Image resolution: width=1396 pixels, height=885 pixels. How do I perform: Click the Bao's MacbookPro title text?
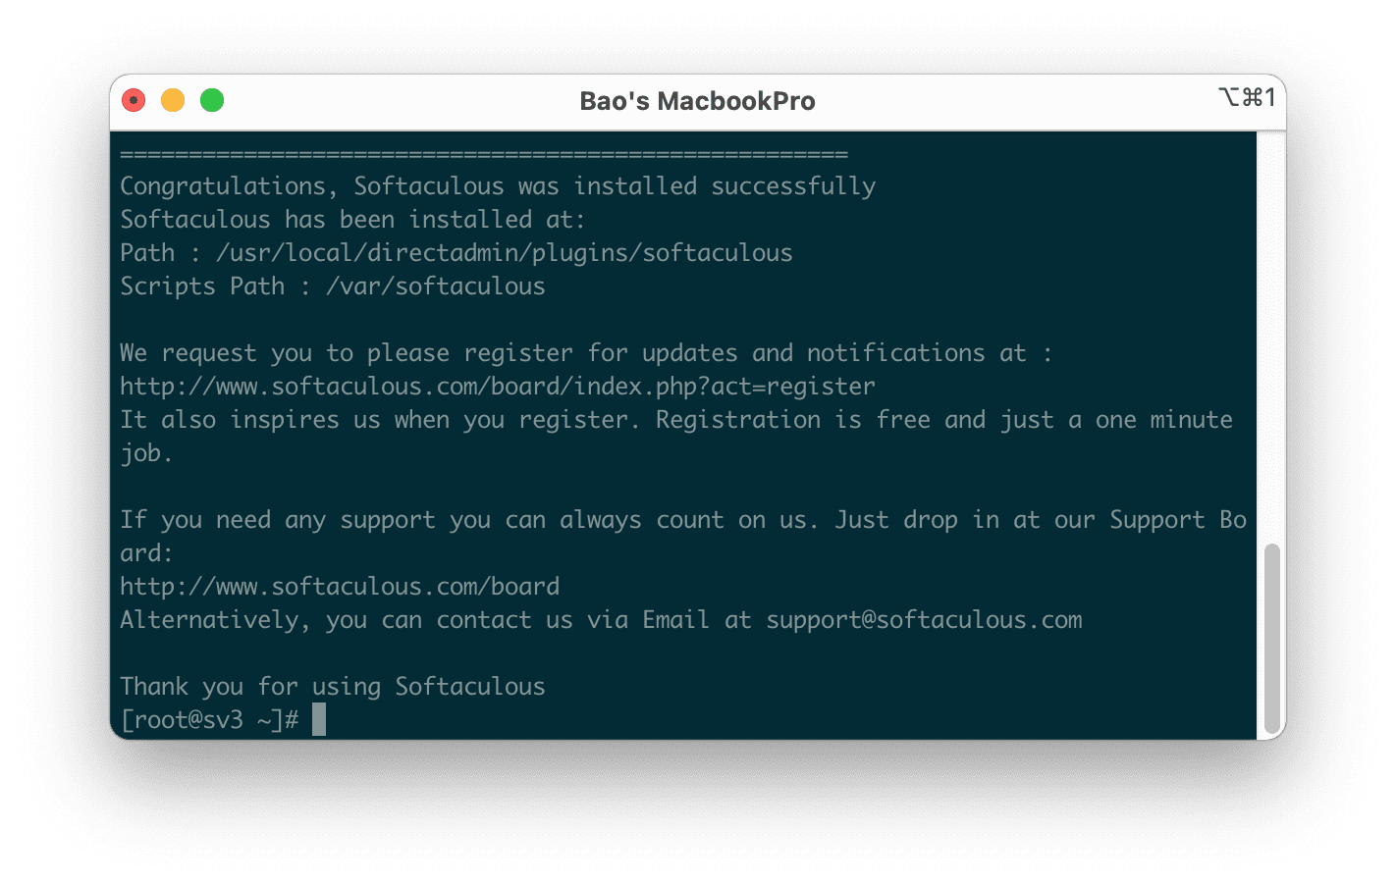click(x=697, y=100)
